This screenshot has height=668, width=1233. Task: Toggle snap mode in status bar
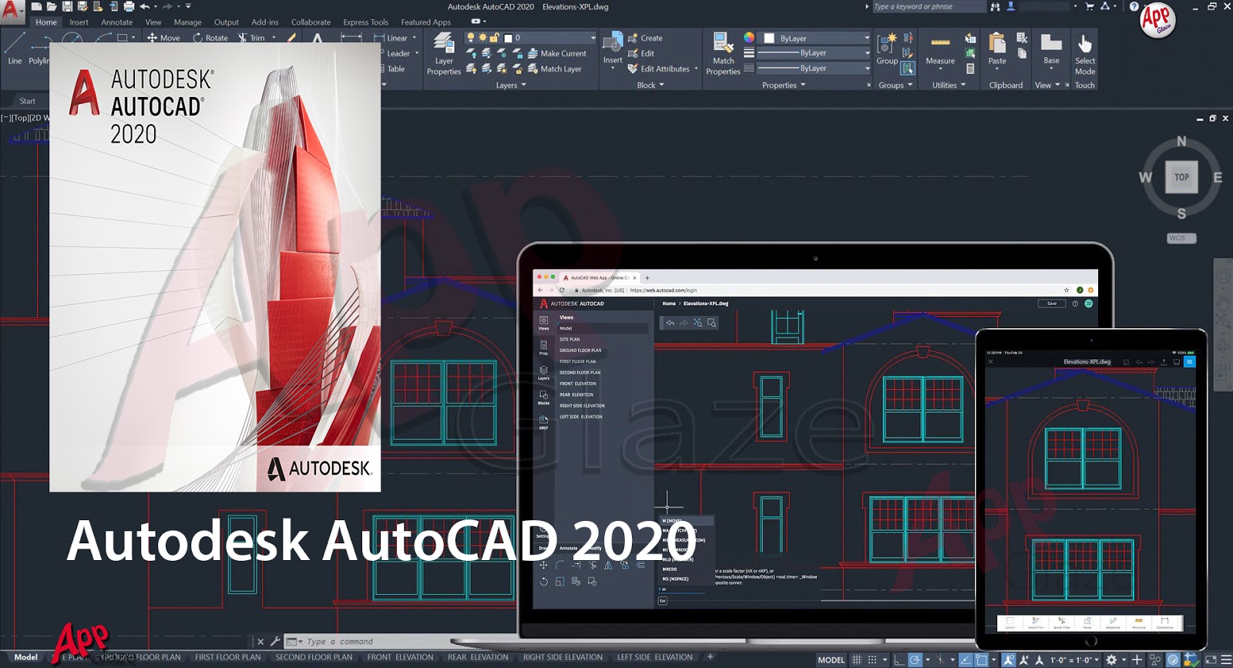pos(872,660)
